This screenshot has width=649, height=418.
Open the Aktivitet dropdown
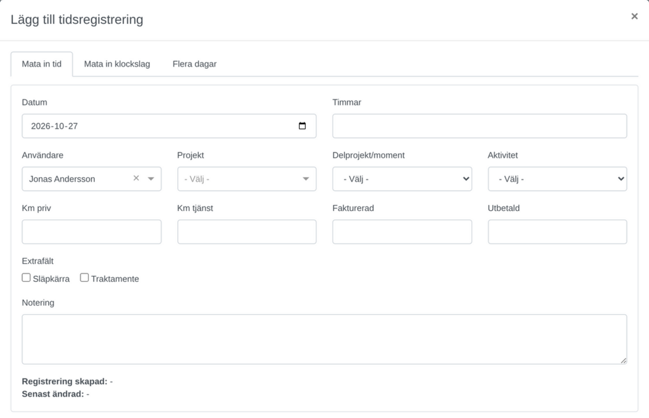[557, 178]
